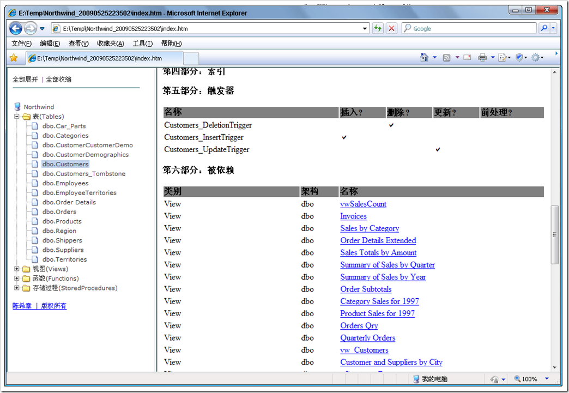Open the vwSalesCount view link
Image resolution: width=569 pixels, height=393 pixels.
click(363, 204)
